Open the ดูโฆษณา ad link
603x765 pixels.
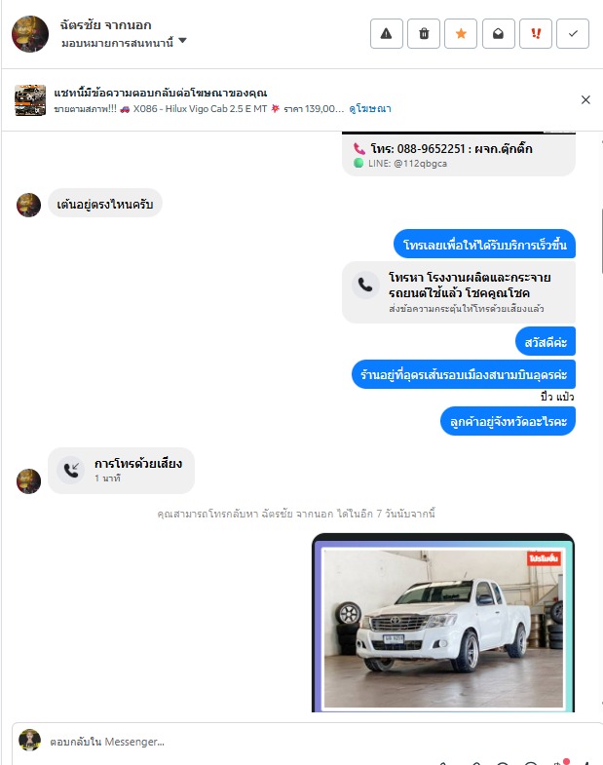pos(370,109)
